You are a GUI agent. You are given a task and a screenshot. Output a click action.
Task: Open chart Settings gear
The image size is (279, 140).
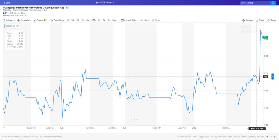point(247,20)
